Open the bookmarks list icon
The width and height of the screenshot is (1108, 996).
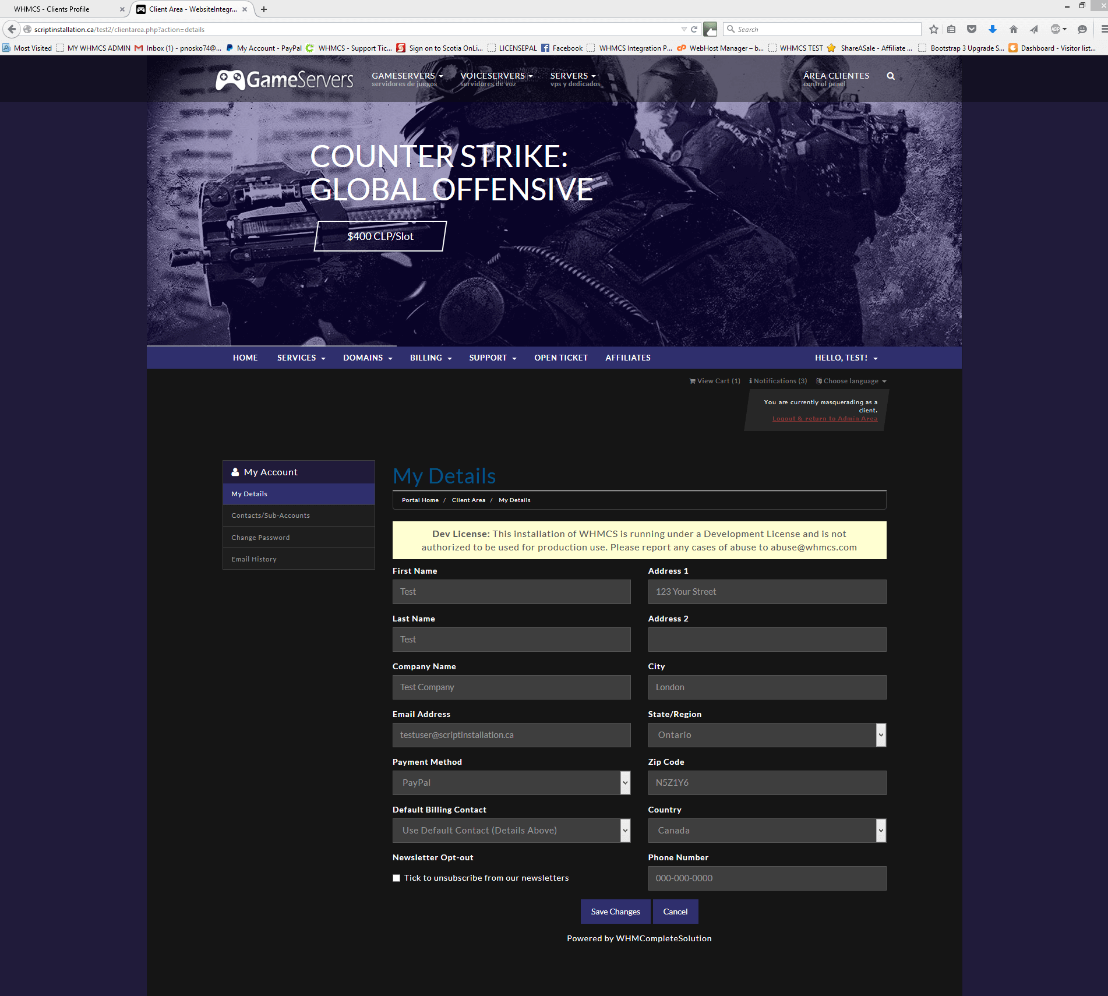951,29
